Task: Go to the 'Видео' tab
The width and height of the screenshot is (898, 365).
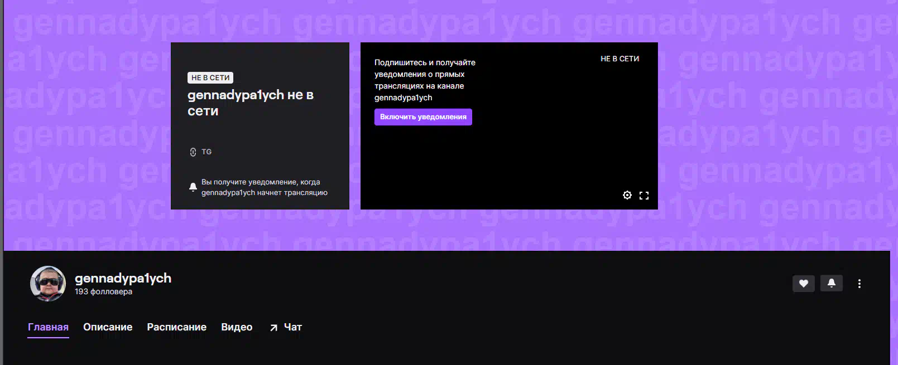Action: pyautogui.click(x=237, y=327)
